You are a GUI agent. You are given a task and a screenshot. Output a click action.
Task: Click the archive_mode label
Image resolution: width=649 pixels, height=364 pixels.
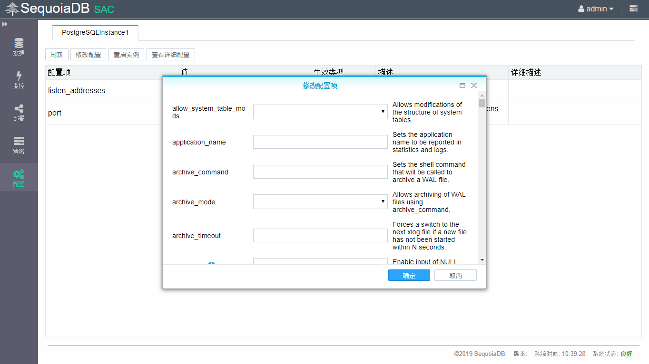pos(194,202)
